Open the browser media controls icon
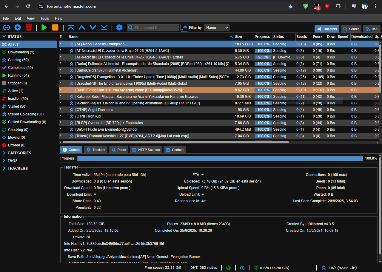The width and height of the screenshot is (382, 272). pyautogui.click(x=354, y=6)
